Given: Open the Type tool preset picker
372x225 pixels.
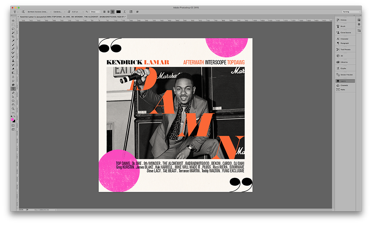Looking at the screenshot, I should [16, 12].
